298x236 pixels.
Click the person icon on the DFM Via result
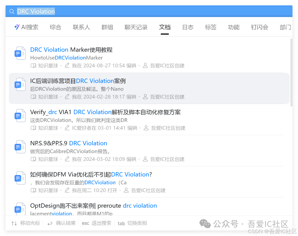pos(126,190)
